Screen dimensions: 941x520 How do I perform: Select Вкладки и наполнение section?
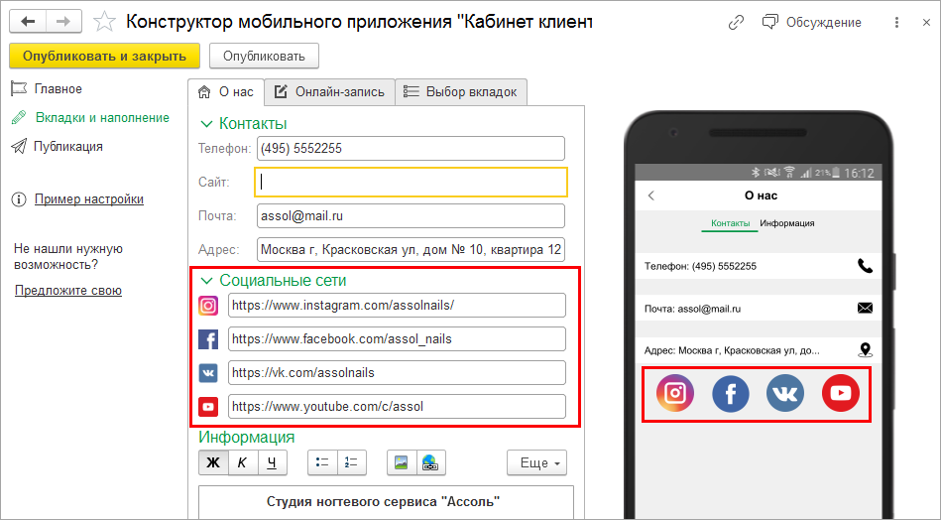tap(90, 118)
